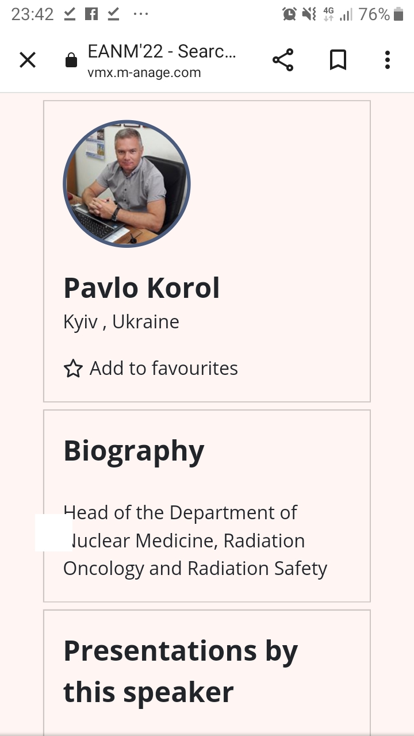
Task: Bookmark this page with the bookmark icon
Action: coord(338,60)
